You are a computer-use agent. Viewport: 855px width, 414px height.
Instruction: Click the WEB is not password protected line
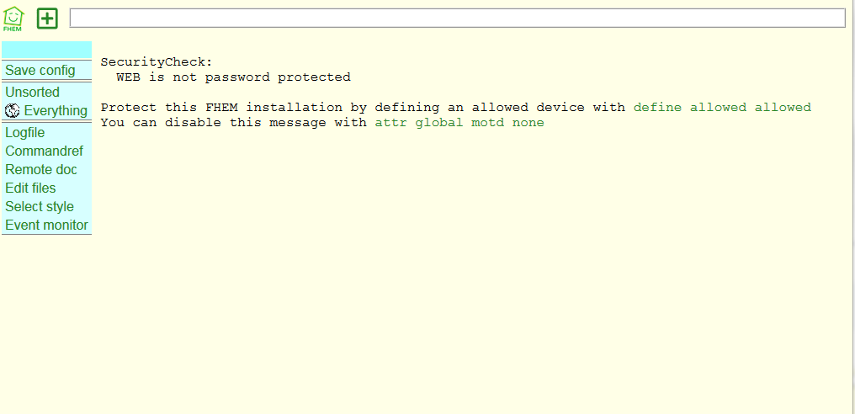click(233, 77)
